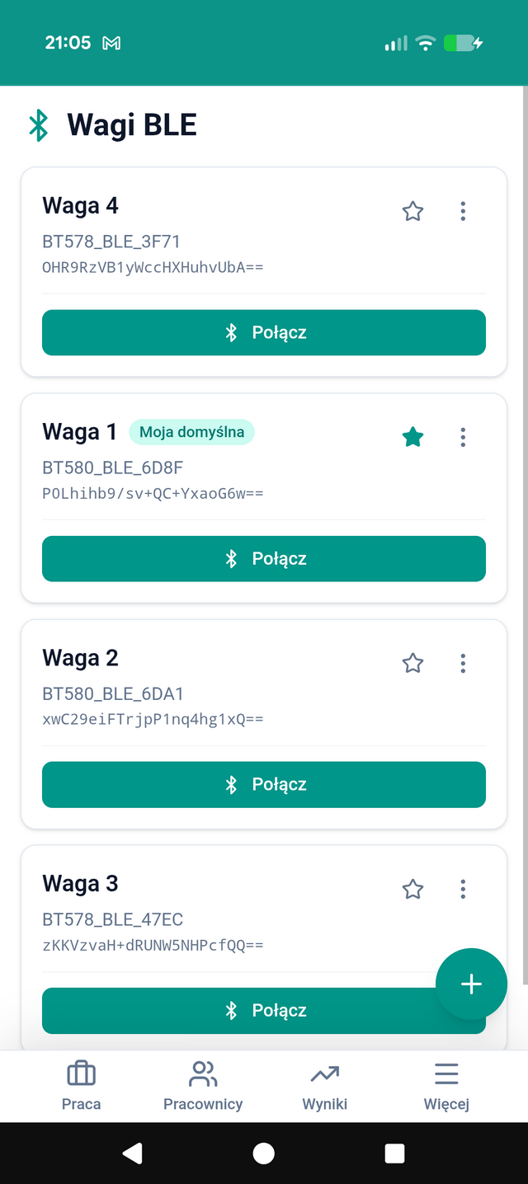This screenshot has height=1184, width=528.
Task: Connect to Waga 4 with Połącz
Action: [x=264, y=333]
